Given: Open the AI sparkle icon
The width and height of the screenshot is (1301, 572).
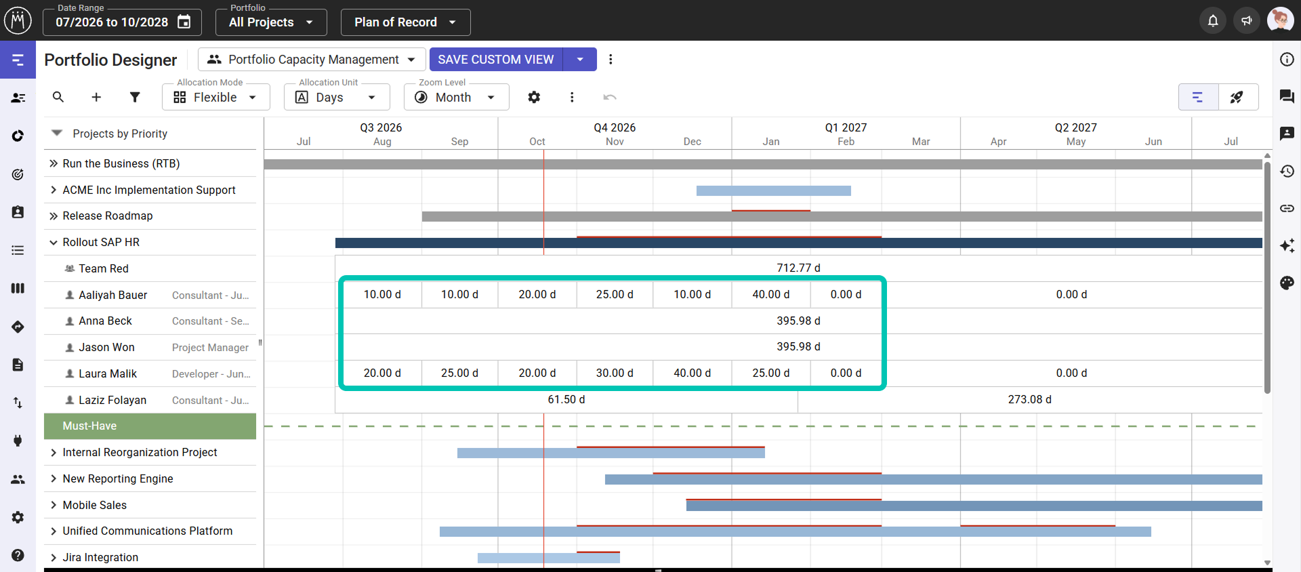Looking at the screenshot, I should click(1287, 245).
